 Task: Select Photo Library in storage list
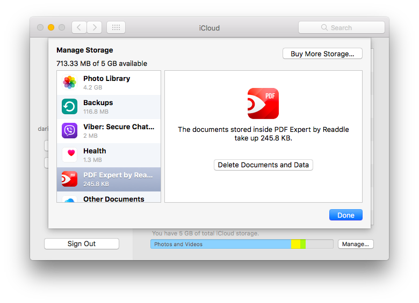coord(109,83)
